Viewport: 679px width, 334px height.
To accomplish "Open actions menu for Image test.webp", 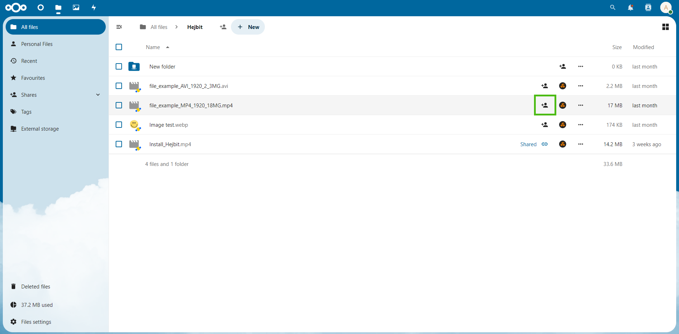I will tap(580, 125).
